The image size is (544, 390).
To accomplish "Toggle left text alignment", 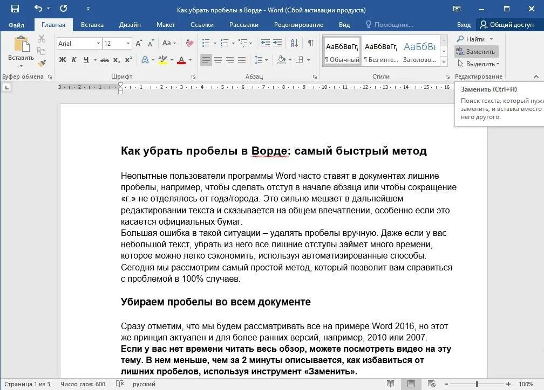I will [x=206, y=60].
